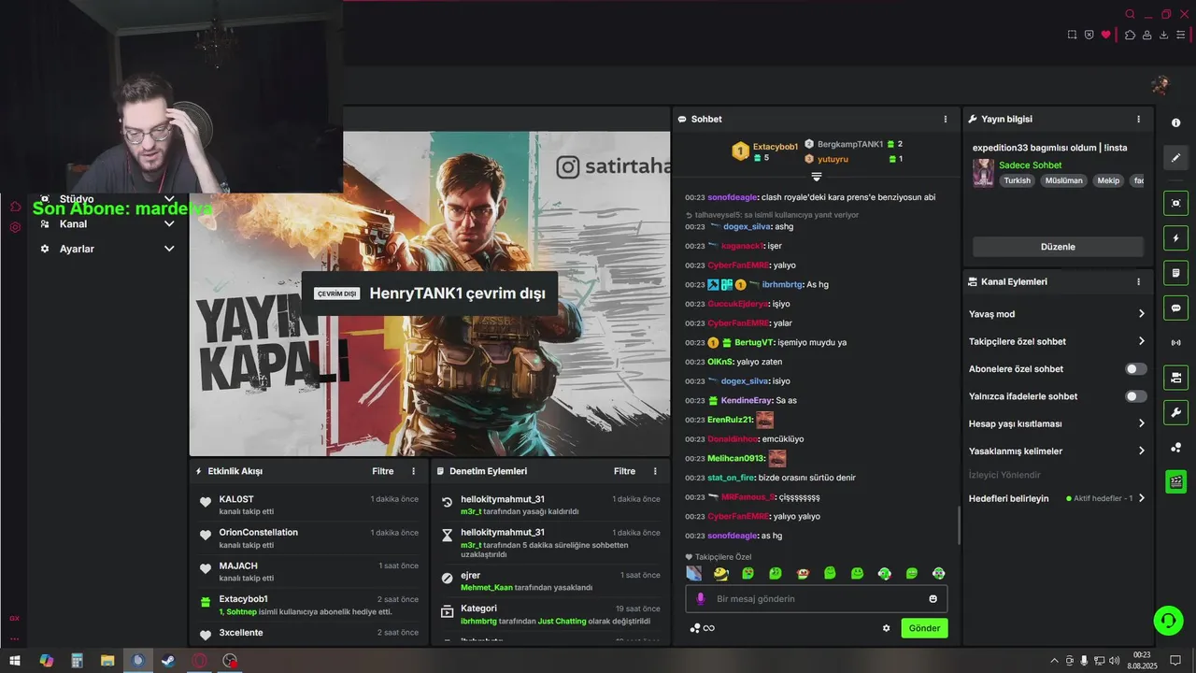Open the three-dot menu of Etkinlik Akışı panel

[x=414, y=471]
